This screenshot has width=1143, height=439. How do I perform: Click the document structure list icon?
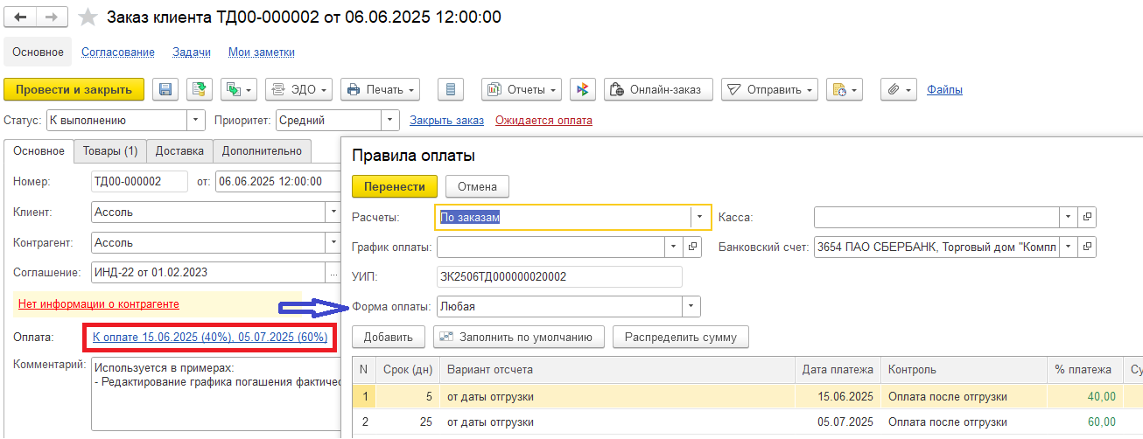(451, 89)
